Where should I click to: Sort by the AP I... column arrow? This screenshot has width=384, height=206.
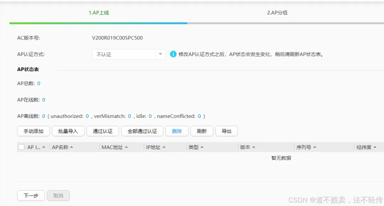point(44,147)
